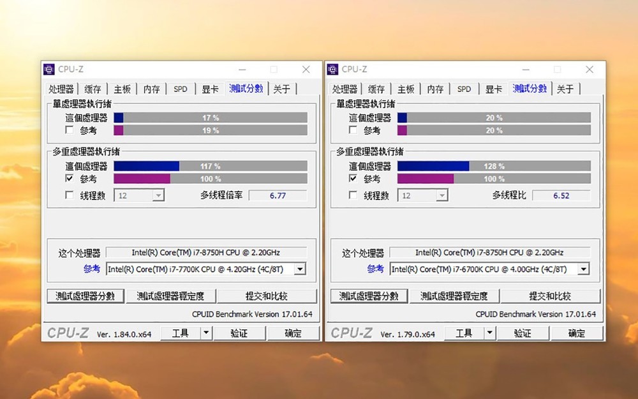Open 缓存 tab in left CPU-Z window
The width and height of the screenshot is (638, 399).
pos(93,89)
